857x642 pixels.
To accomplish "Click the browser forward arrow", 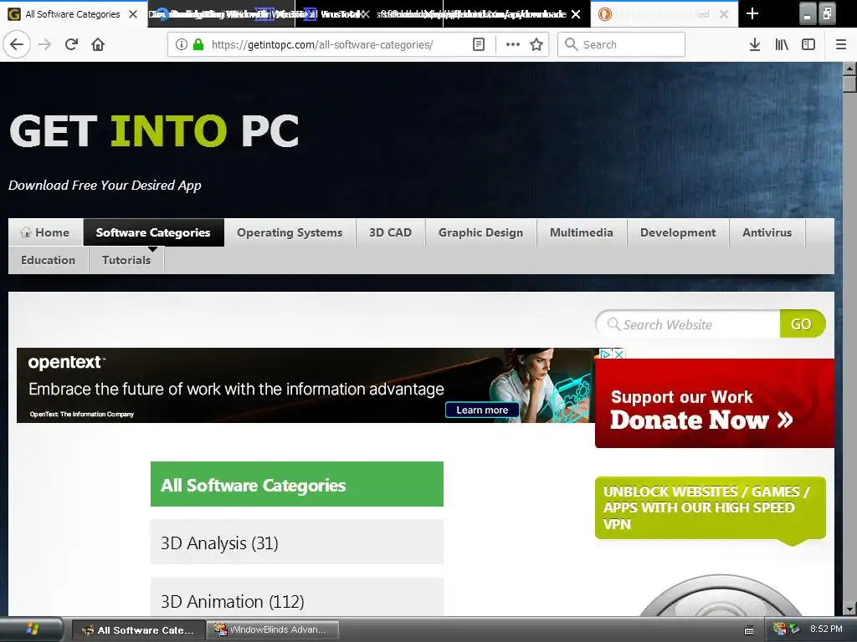I will point(44,44).
